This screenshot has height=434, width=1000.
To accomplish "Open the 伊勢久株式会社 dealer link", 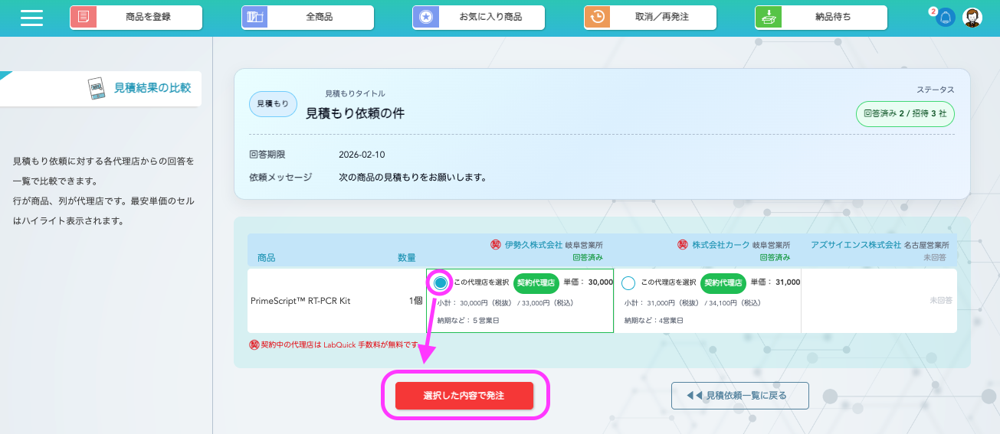I will click(x=533, y=245).
